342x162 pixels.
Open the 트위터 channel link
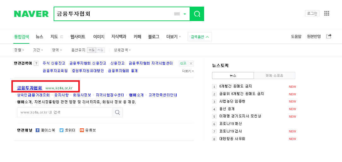click(x=68, y=130)
